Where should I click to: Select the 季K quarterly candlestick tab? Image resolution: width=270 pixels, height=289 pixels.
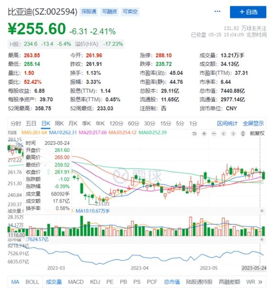click(x=86, y=123)
